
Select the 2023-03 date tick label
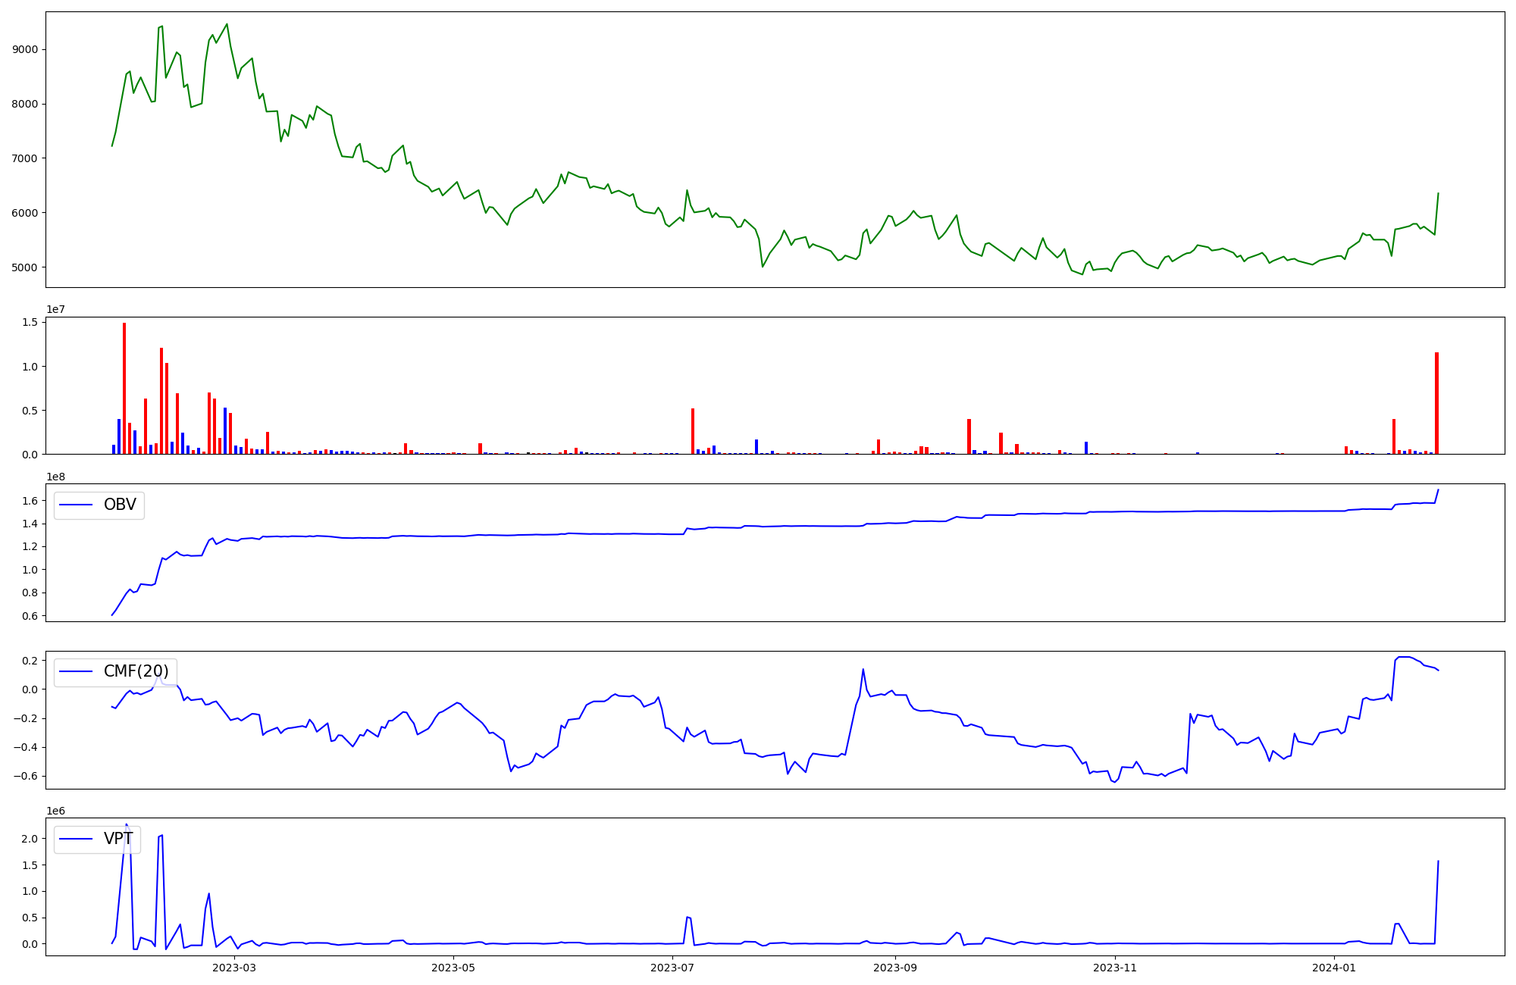[234, 968]
